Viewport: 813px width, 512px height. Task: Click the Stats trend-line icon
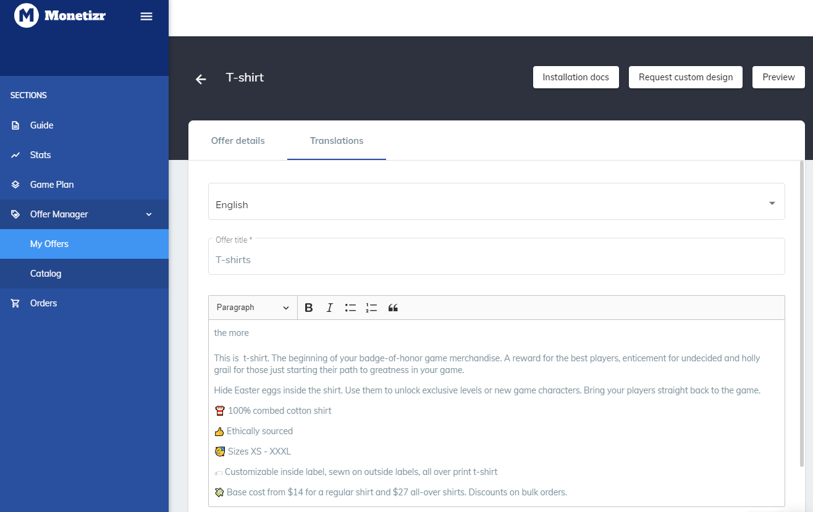(15, 155)
